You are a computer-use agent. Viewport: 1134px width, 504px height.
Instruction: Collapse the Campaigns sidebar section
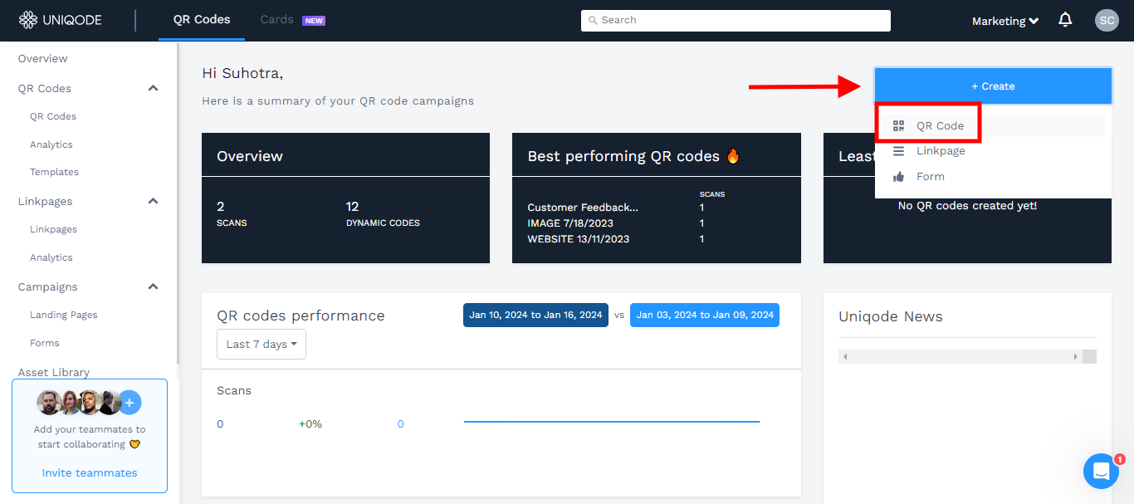(153, 286)
